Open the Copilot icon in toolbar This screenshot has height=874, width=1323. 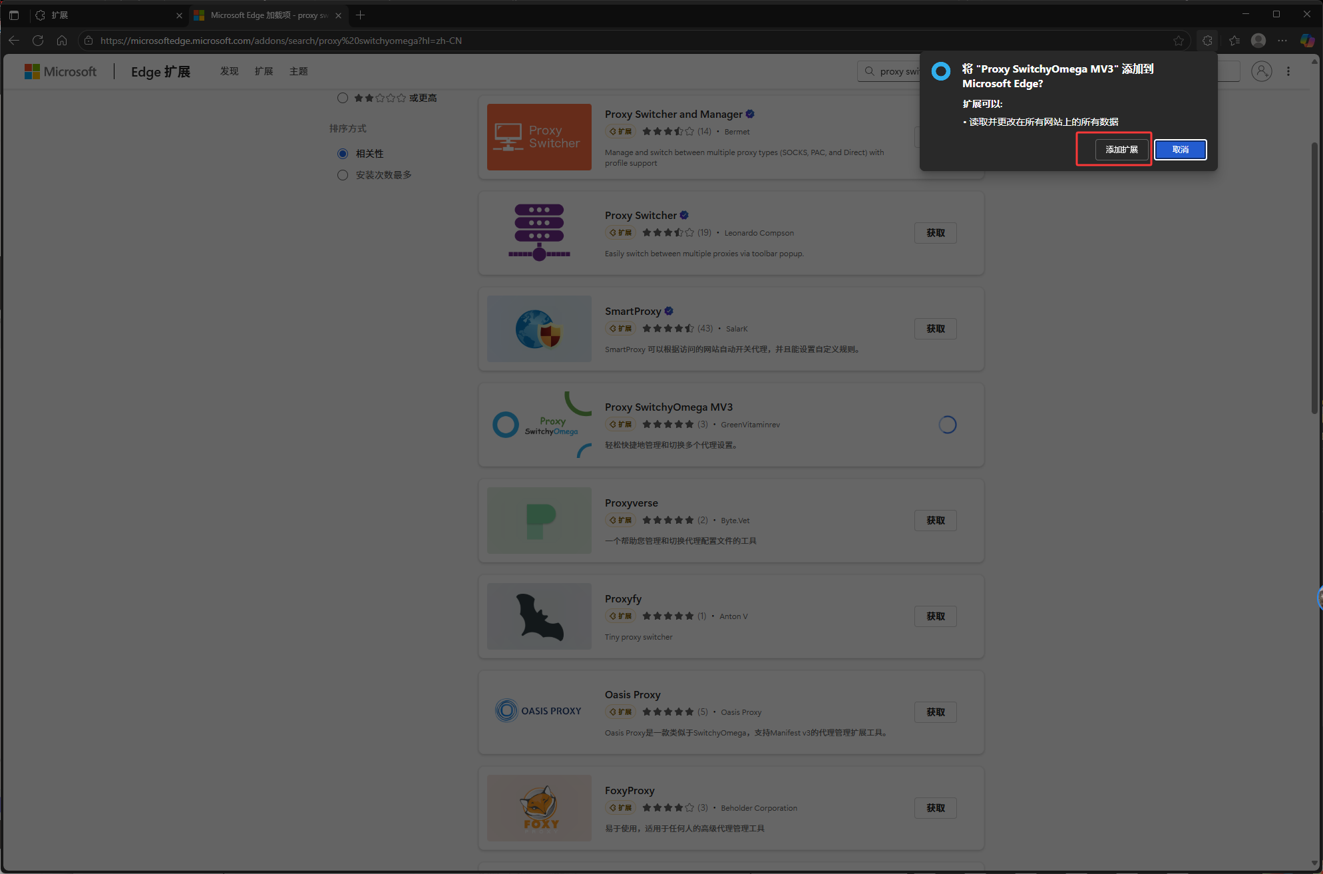click(1307, 41)
